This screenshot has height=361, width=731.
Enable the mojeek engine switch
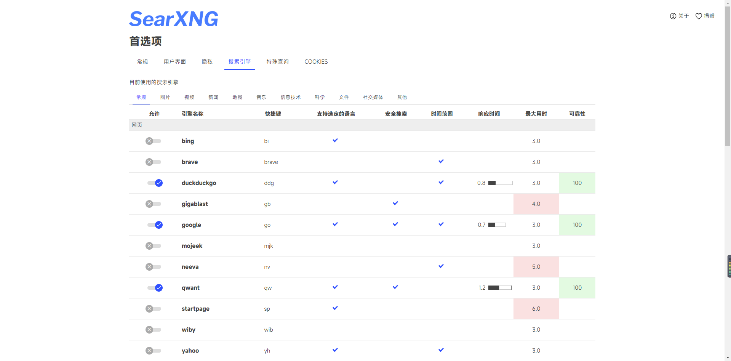[153, 246]
